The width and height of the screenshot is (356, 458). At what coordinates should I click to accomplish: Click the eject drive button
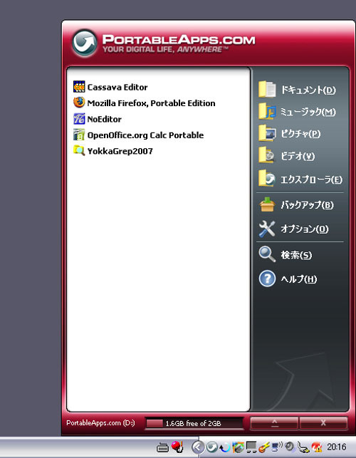coord(274,423)
